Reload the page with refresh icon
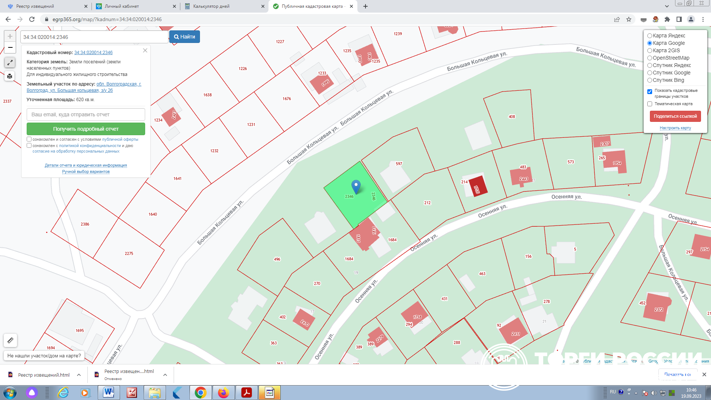This screenshot has width=711, height=400. 32,19
